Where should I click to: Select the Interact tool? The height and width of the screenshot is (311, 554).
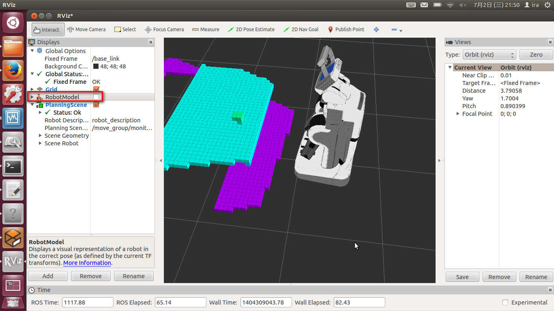[48, 30]
